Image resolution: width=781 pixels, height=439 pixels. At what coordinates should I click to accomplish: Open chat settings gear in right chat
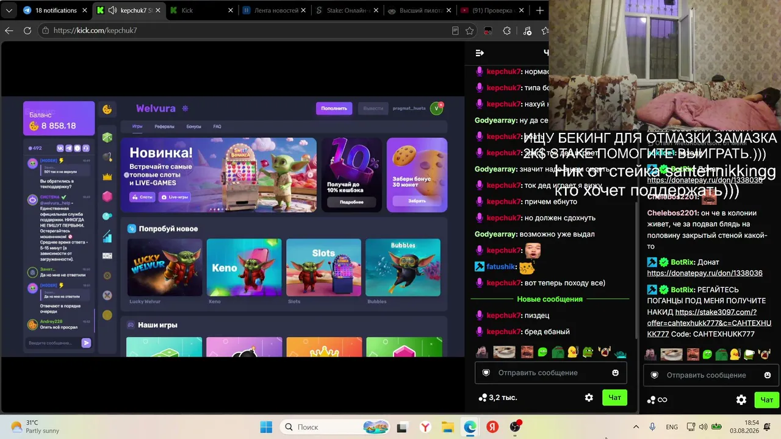pos(741,400)
